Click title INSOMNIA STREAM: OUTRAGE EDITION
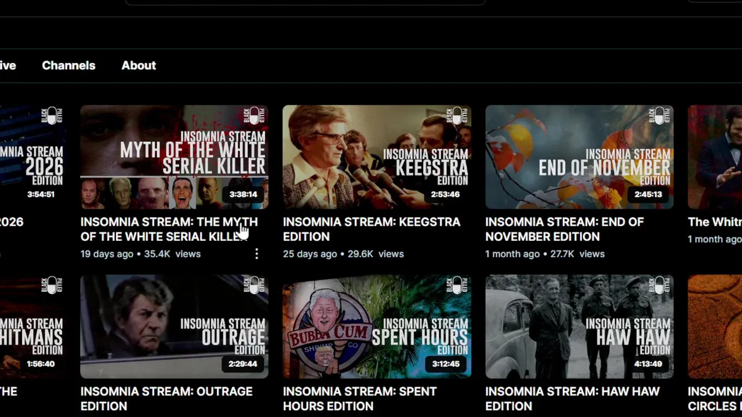Viewport: 742px width, 417px height. tap(166, 398)
